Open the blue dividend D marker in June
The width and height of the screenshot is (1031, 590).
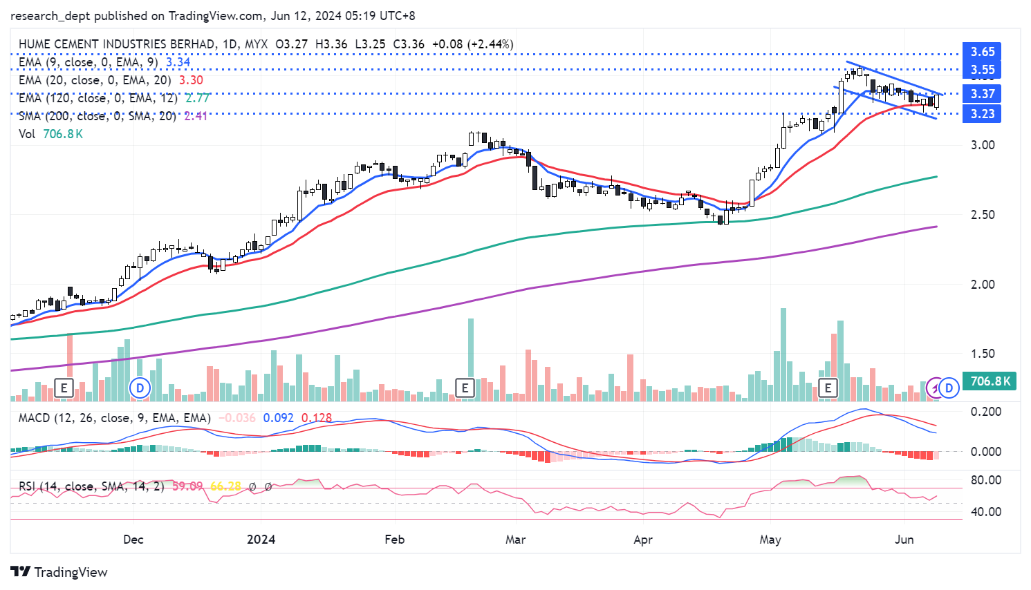click(949, 388)
